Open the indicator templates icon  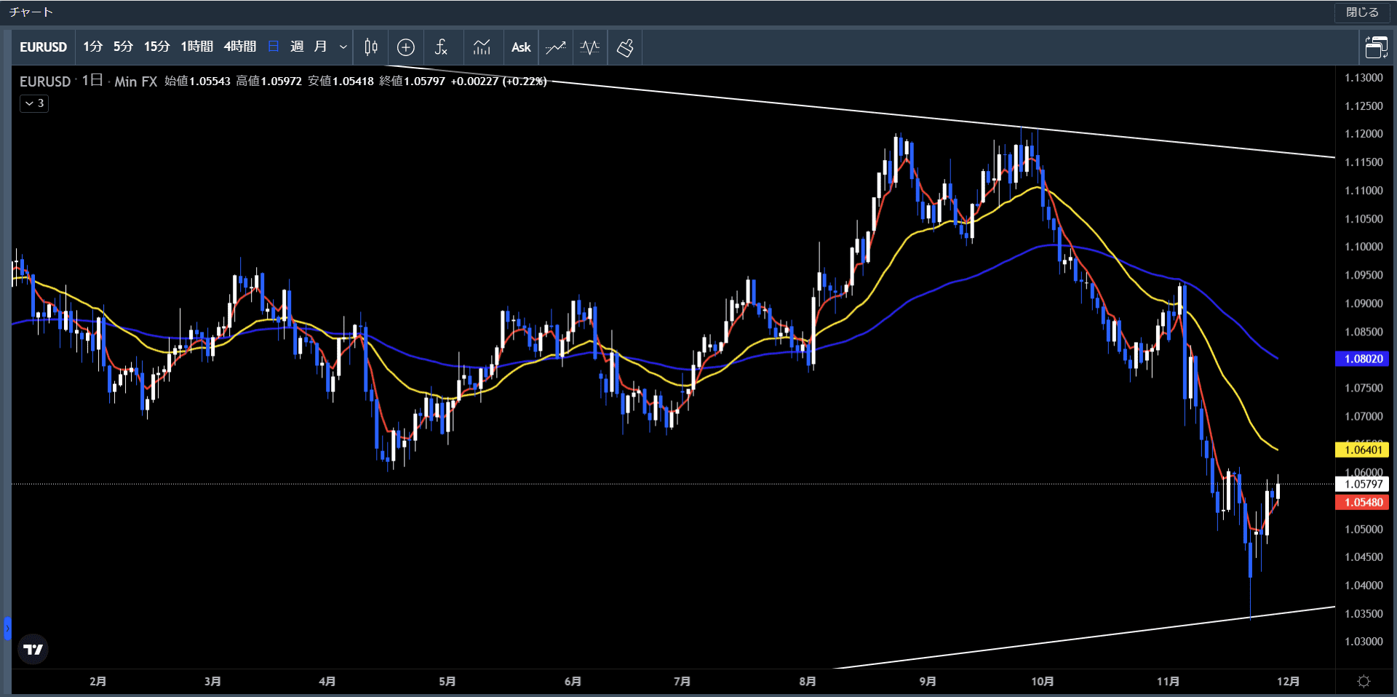(482, 47)
